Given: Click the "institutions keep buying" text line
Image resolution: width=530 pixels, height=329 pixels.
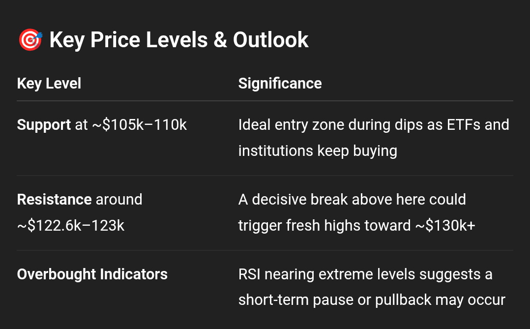Looking at the screenshot, I should click(317, 150).
